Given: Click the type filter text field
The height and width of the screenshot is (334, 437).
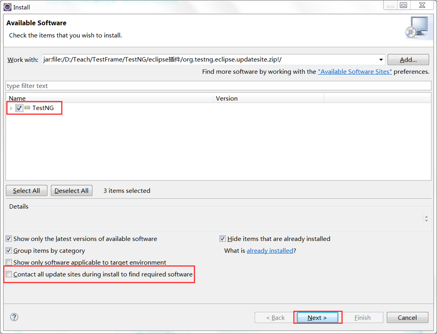Looking at the screenshot, I should [218, 86].
